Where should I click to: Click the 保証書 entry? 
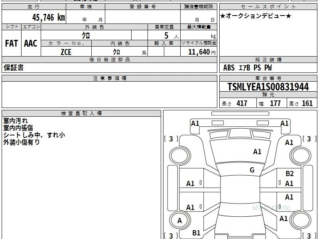[14, 68]
